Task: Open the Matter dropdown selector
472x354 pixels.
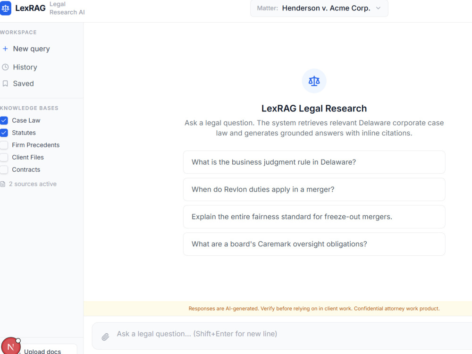Action: (319, 8)
